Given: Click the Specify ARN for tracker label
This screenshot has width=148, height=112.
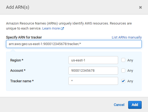Looking at the screenshot, I should (x=24, y=37).
